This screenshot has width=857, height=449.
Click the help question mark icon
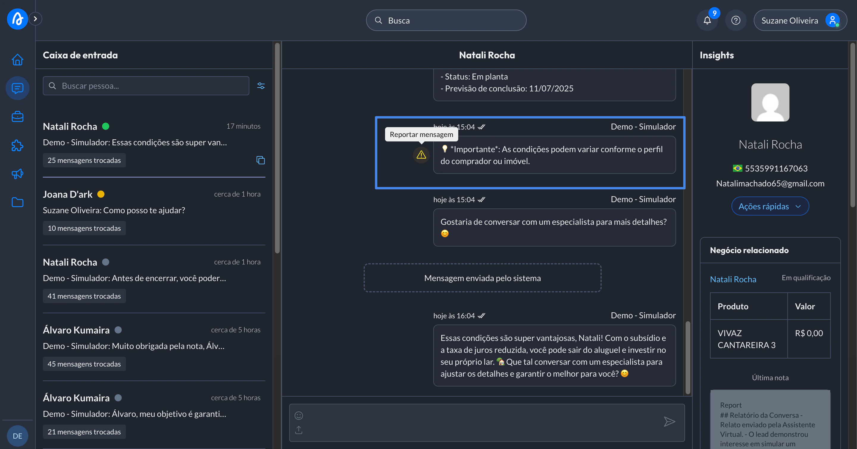(736, 21)
